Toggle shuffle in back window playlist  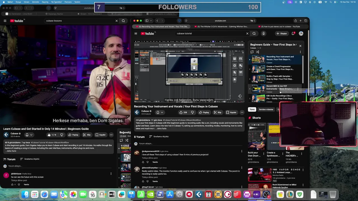click(x=127, y=140)
